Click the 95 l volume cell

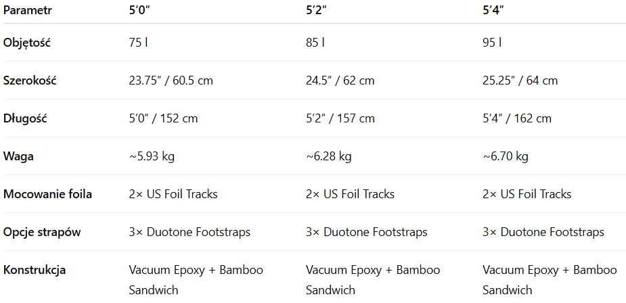(x=492, y=43)
